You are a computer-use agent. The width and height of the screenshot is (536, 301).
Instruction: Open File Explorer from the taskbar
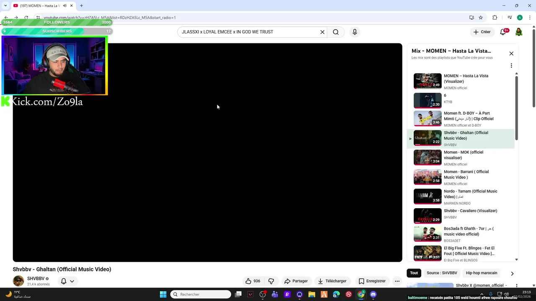pyautogui.click(x=312, y=294)
